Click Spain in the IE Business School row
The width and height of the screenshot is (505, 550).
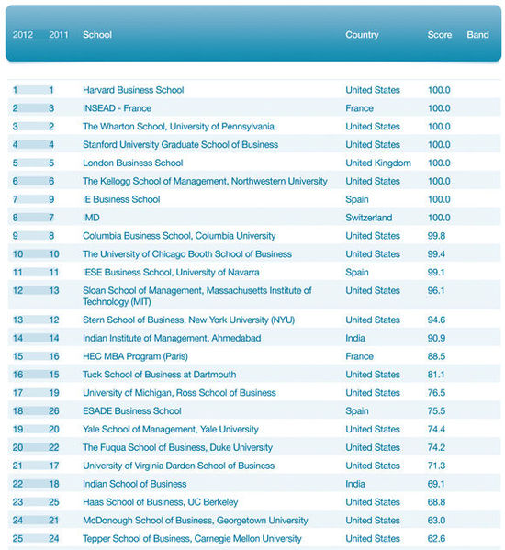(x=357, y=199)
